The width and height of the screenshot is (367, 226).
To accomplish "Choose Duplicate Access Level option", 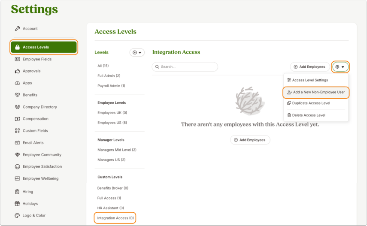I will (309, 103).
